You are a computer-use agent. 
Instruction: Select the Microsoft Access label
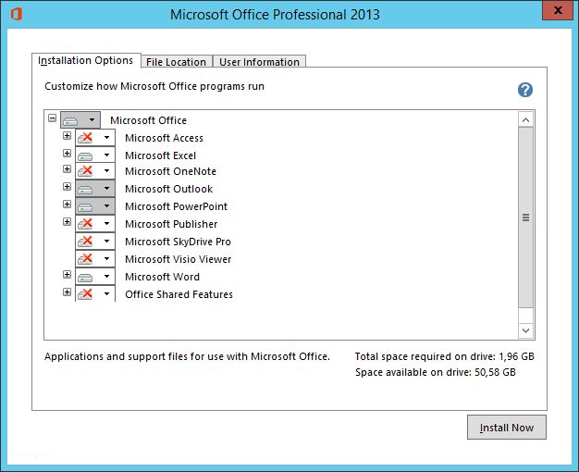(165, 138)
